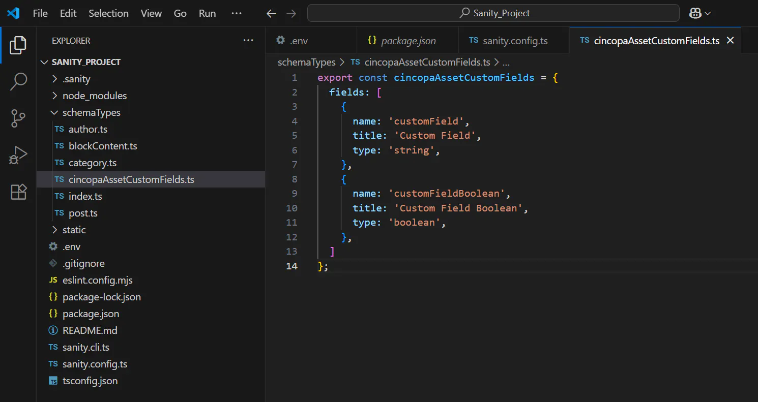This screenshot has width=758, height=402.
Task: Switch to the sanity.config.ts editor tab
Action: tap(514, 41)
